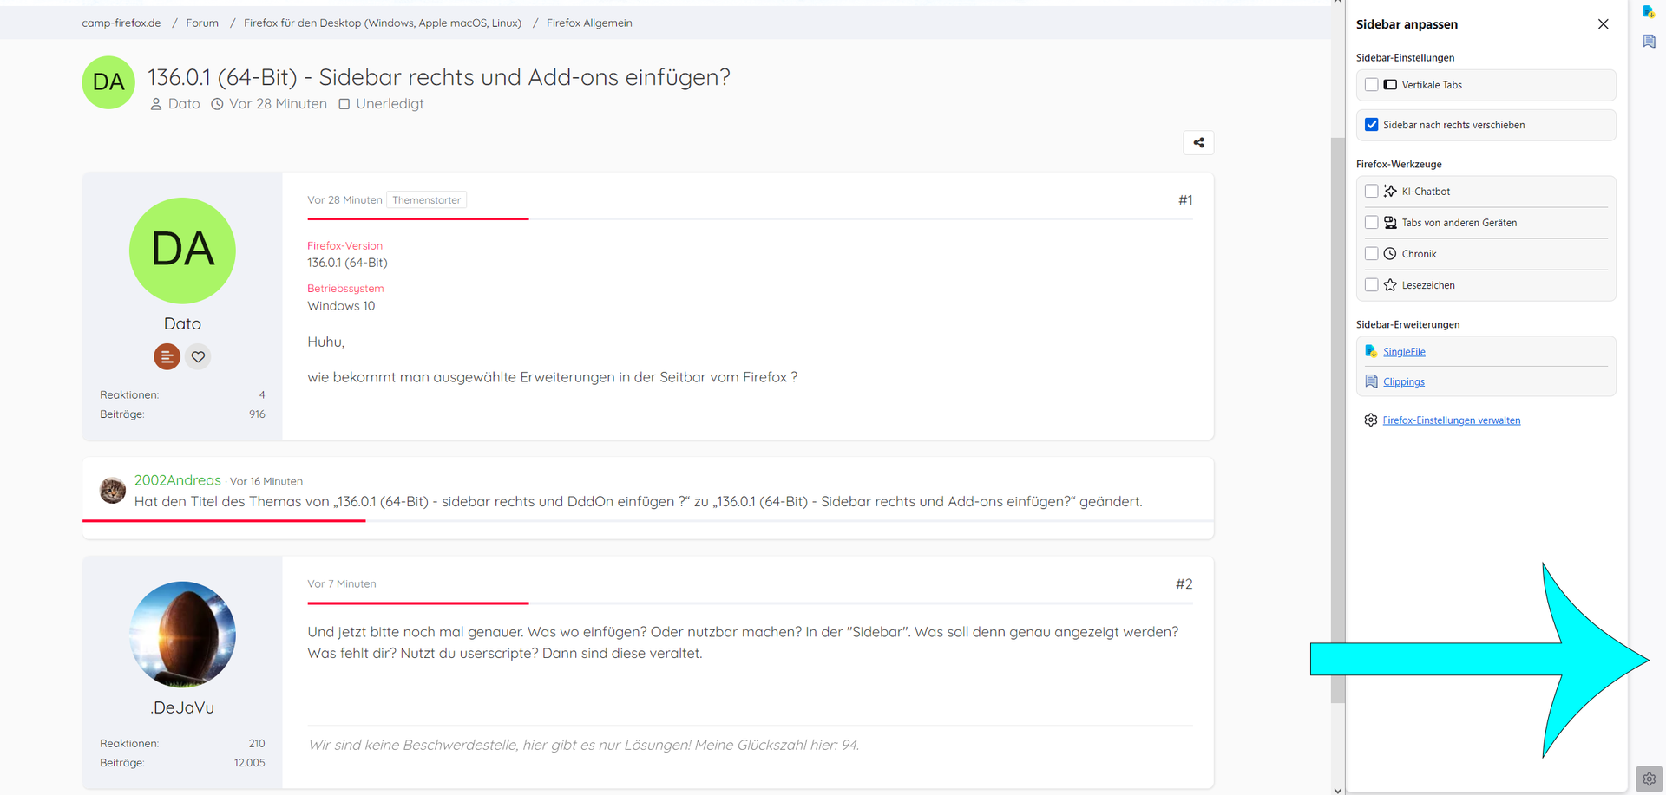Open the Firefox Allgemein breadcrumb

(x=589, y=23)
